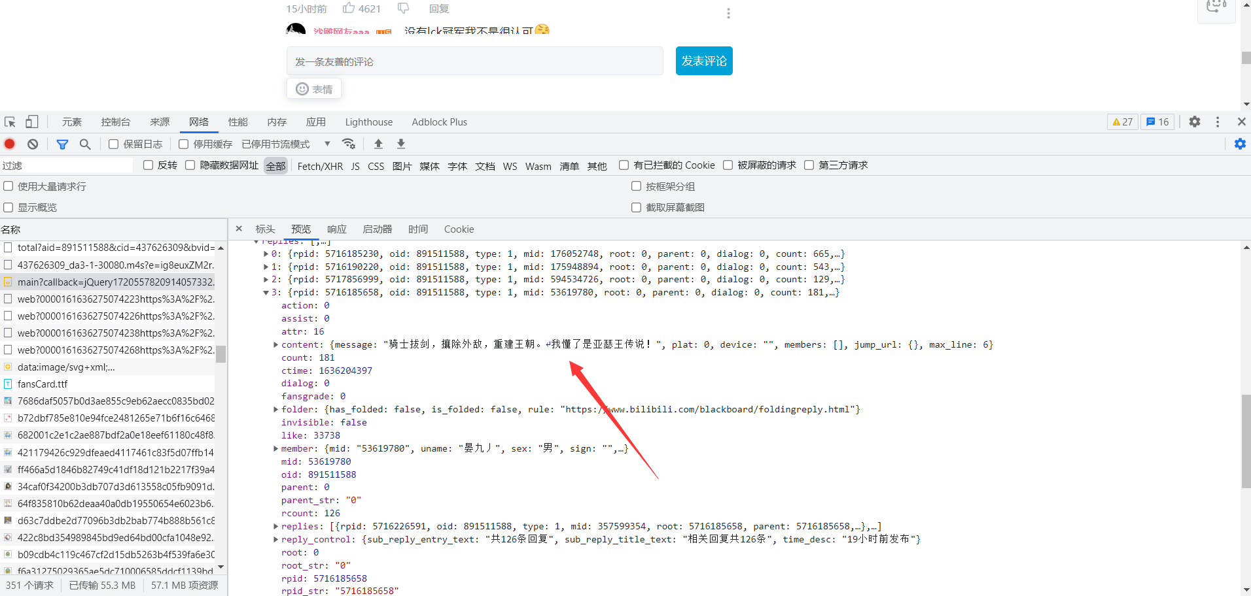
Task: Toggle 隐藏数据网址 checkbox
Action: pyautogui.click(x=190, y=165)
